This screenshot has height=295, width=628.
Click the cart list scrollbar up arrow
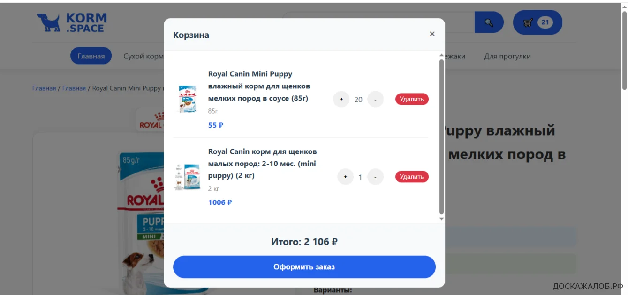point(441,55)
